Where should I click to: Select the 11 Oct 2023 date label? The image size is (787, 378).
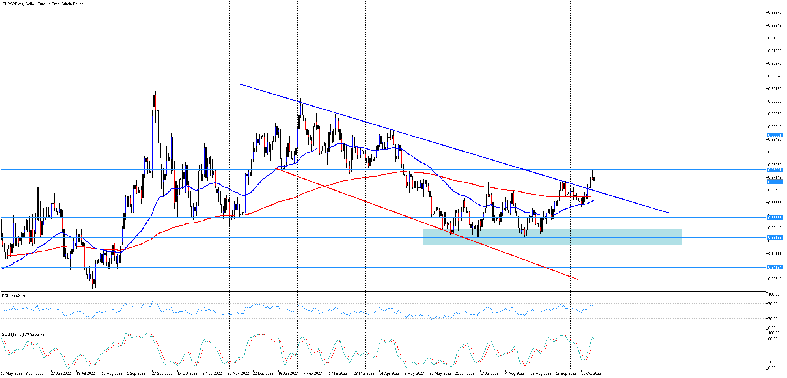(591, 373)
